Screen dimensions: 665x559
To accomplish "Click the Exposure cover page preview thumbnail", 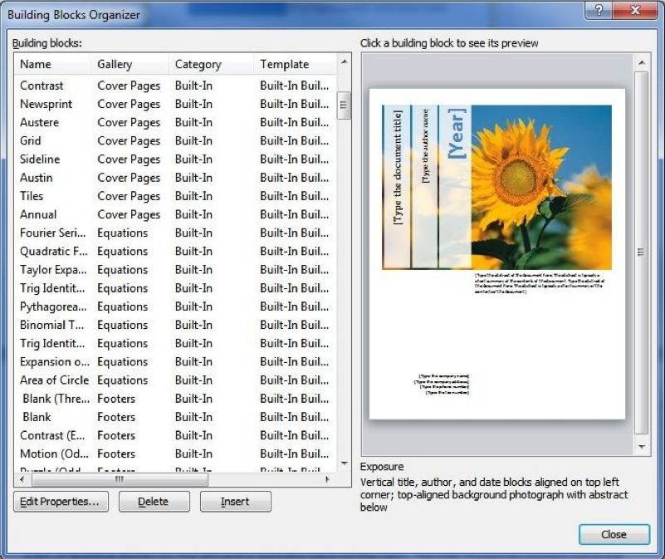I will click(497, 254).
